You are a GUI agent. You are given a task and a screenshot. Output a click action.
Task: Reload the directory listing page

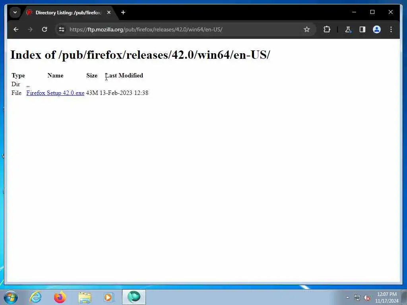click(45, 29)
